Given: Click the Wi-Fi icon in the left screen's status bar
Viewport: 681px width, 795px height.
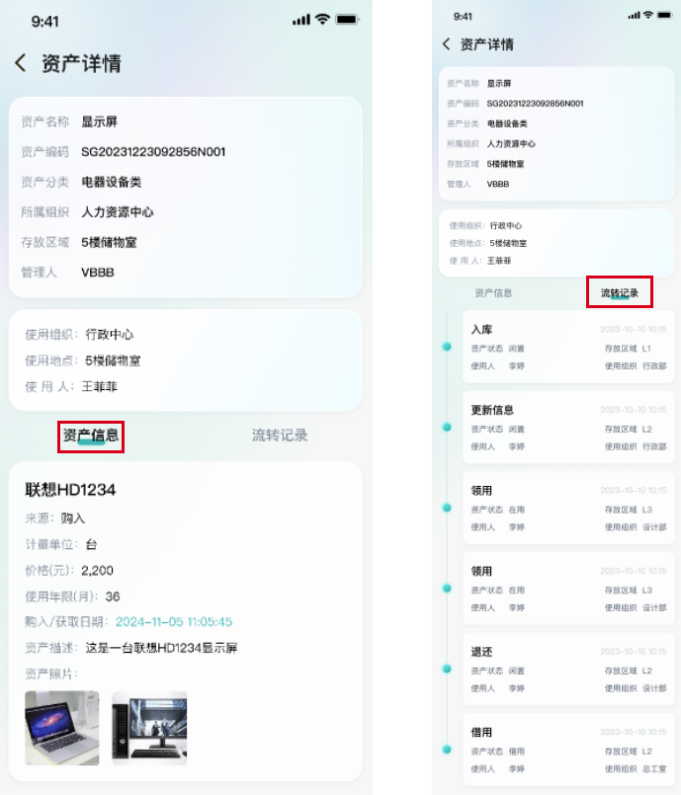Looking at the screenshot, I should 322,20.
